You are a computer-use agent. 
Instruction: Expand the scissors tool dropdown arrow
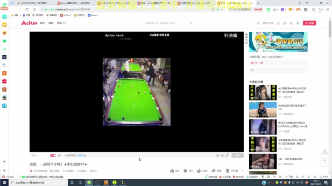[278, 10]
